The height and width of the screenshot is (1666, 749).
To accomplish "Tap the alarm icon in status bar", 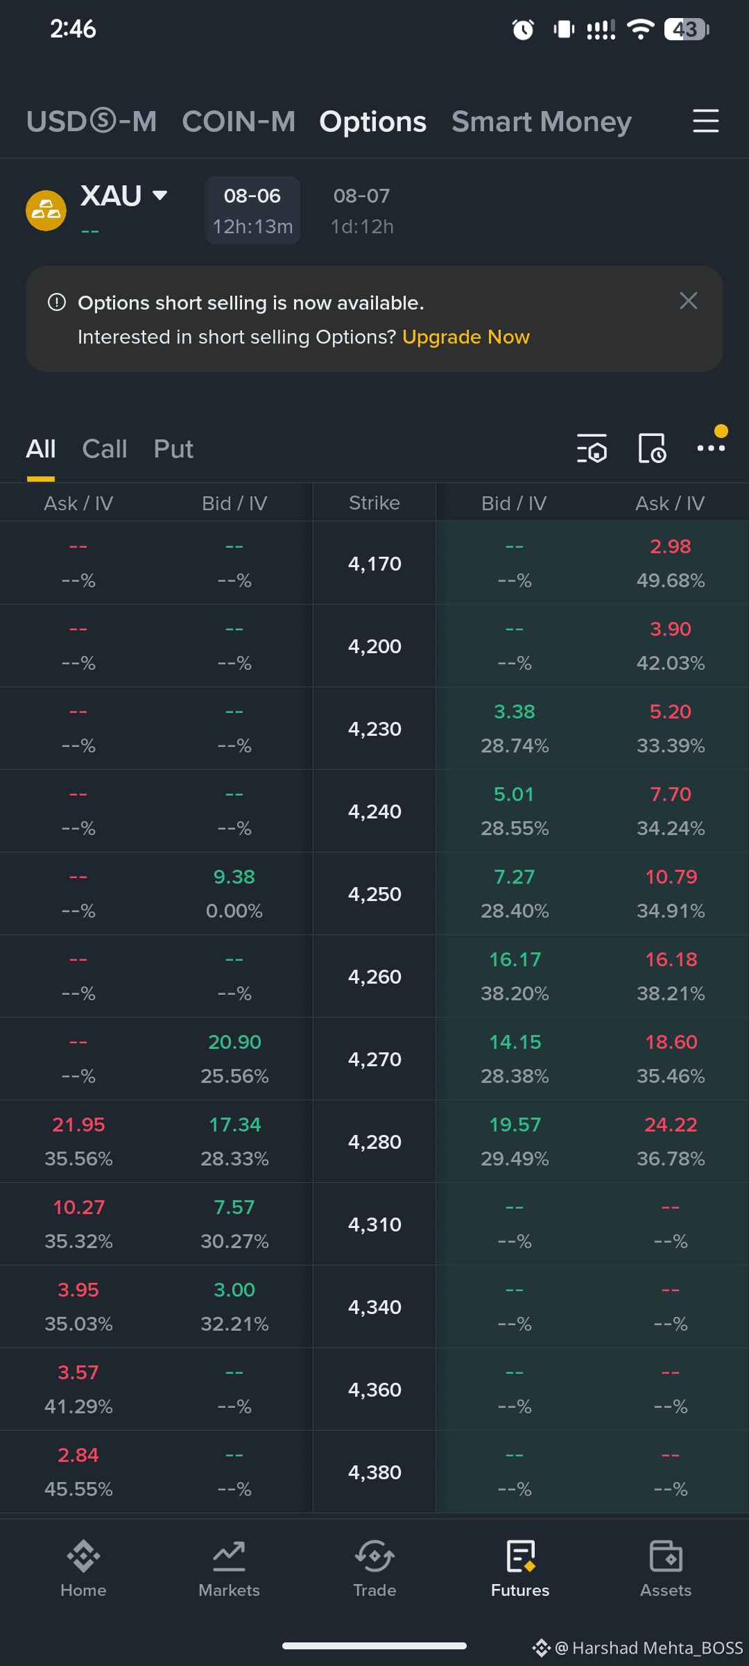I will (x=523, y=29).
